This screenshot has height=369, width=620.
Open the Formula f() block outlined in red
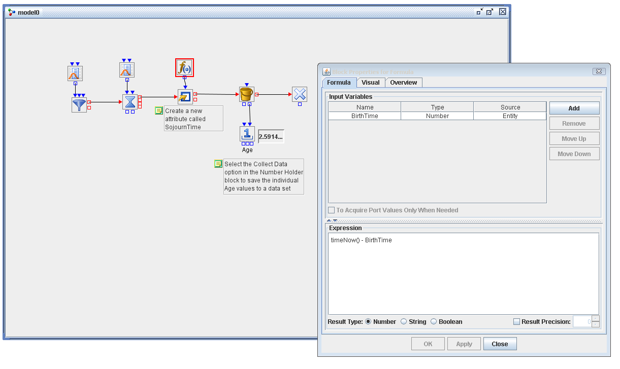184,67
